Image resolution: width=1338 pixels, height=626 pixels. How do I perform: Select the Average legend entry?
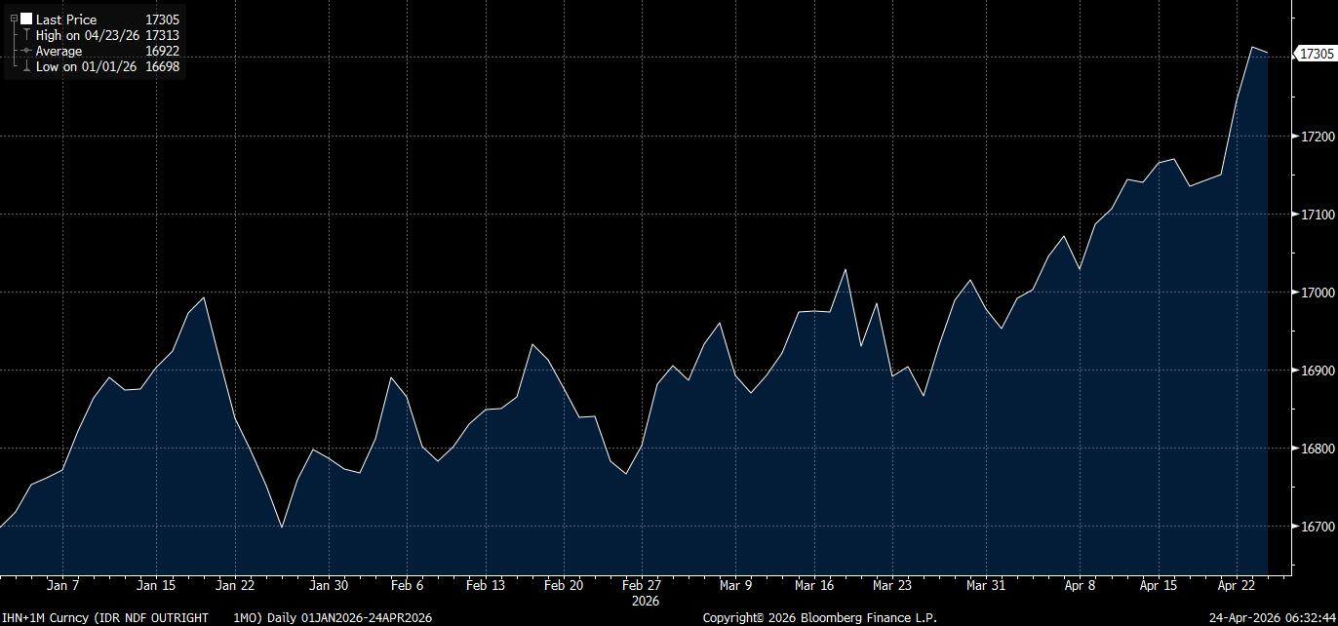[x=59, y=51]
